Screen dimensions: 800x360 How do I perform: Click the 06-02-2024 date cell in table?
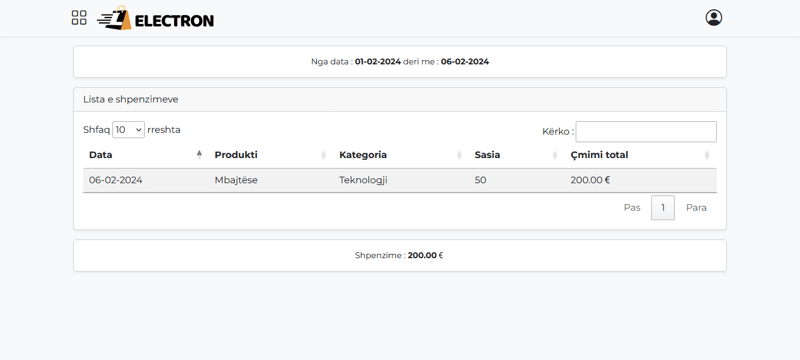coord(115,180)
